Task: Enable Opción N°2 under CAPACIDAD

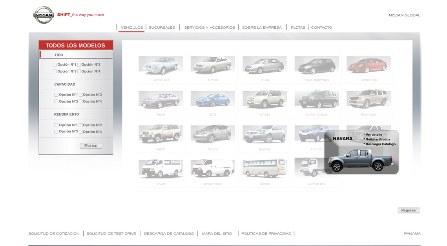Action: 81,95
